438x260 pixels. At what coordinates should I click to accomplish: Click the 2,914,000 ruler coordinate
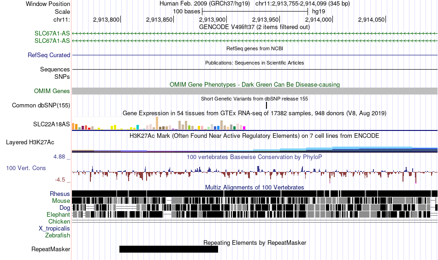pyautogui.click(x=319, y=19)
